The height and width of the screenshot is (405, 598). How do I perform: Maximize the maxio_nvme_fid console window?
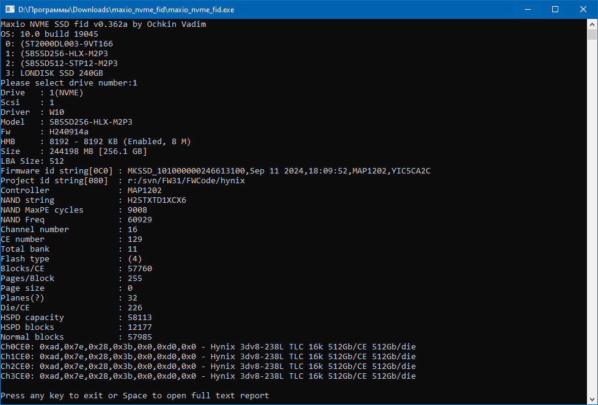pos(555,10)
